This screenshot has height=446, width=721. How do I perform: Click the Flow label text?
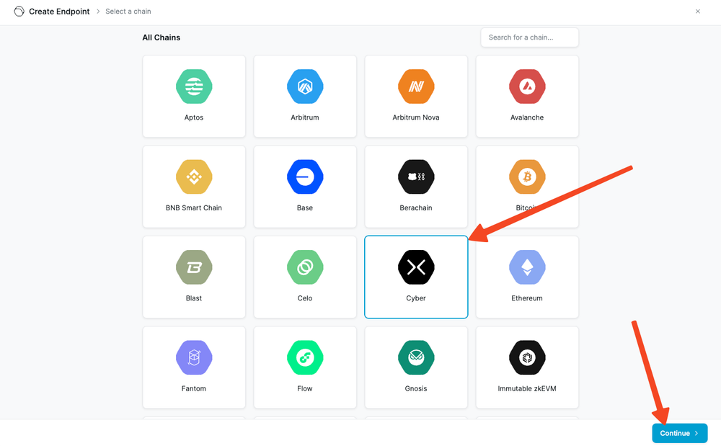pos(305,388)
